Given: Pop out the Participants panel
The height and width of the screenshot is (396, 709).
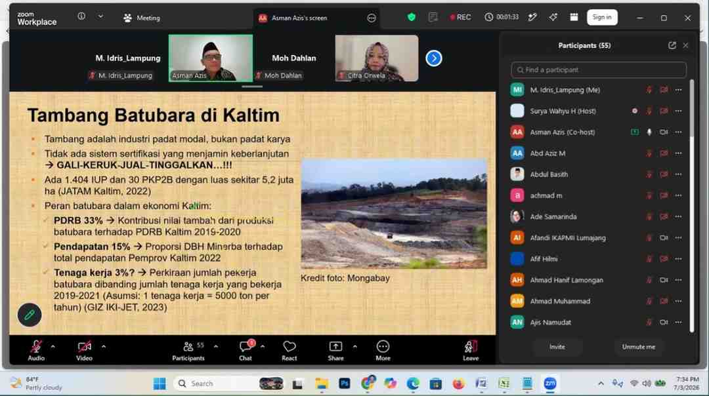Looking at the screenshot, I should click(672, 45).
